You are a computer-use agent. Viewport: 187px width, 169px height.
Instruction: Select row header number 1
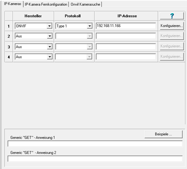click(9, 26)
